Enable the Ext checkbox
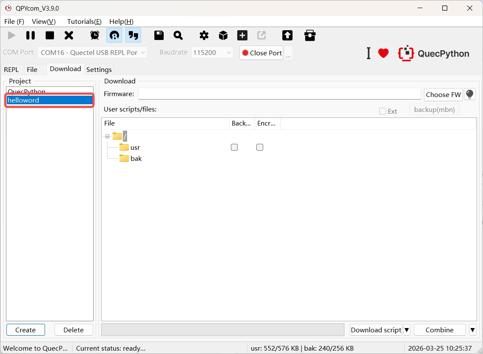Viewport: 483px width, 354px height. point(383,111)
